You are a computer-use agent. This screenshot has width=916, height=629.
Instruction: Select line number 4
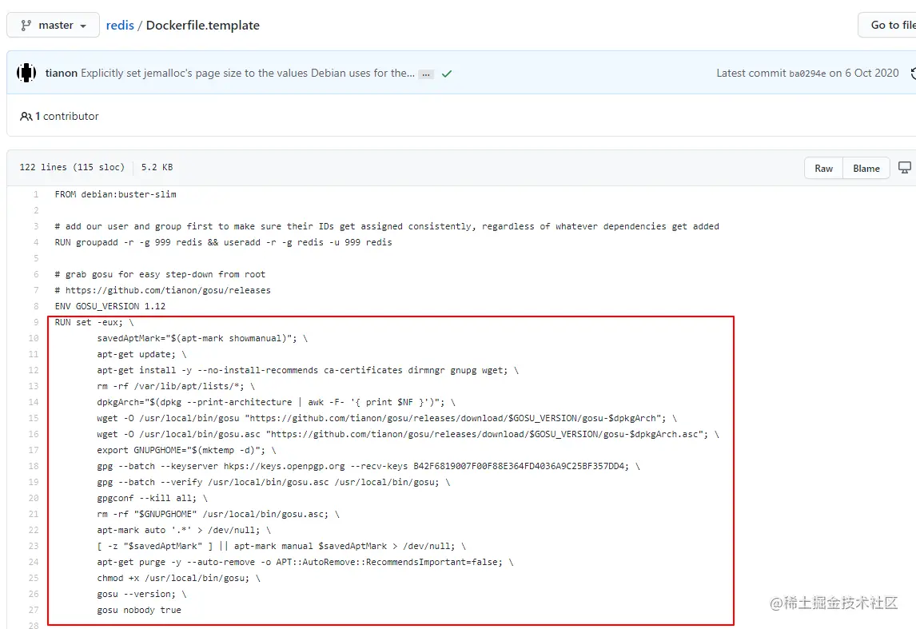click(x=36, y=242)
